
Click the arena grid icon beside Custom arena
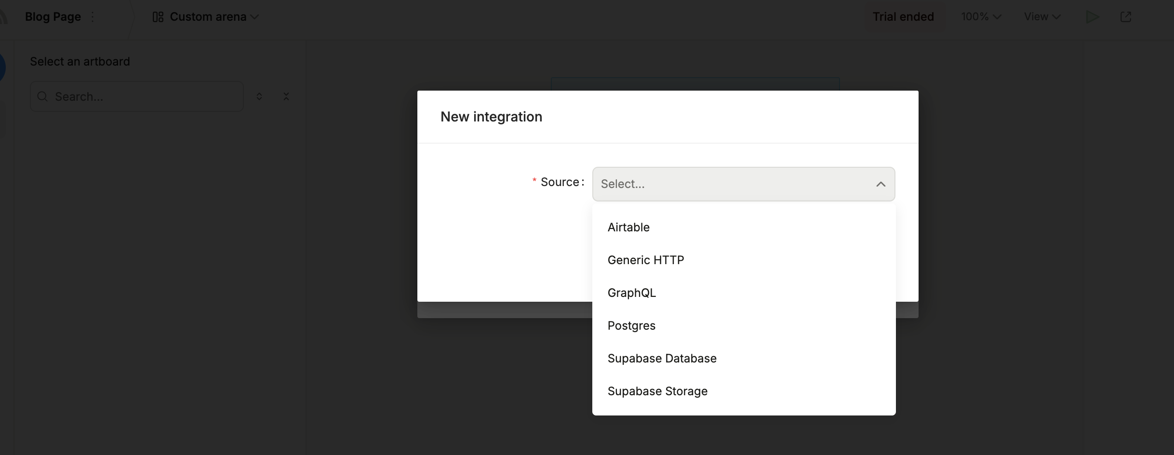[x=158, y=17]
